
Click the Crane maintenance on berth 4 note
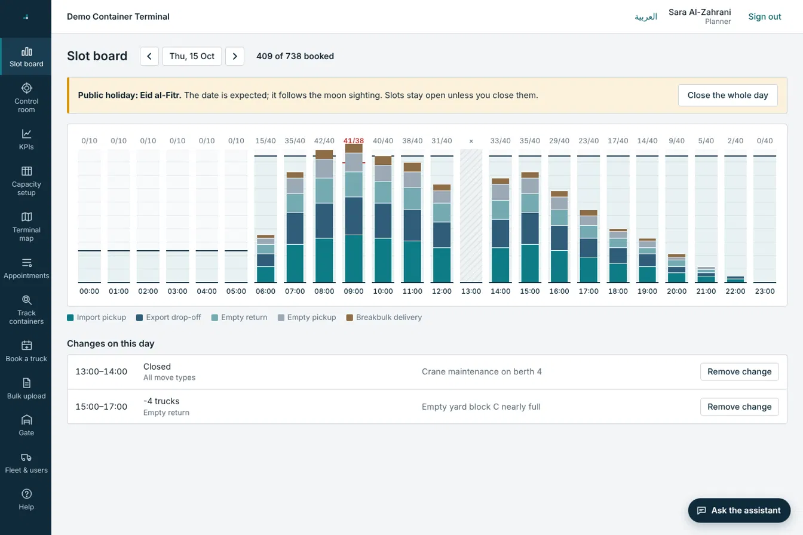[x=482, y=371]
